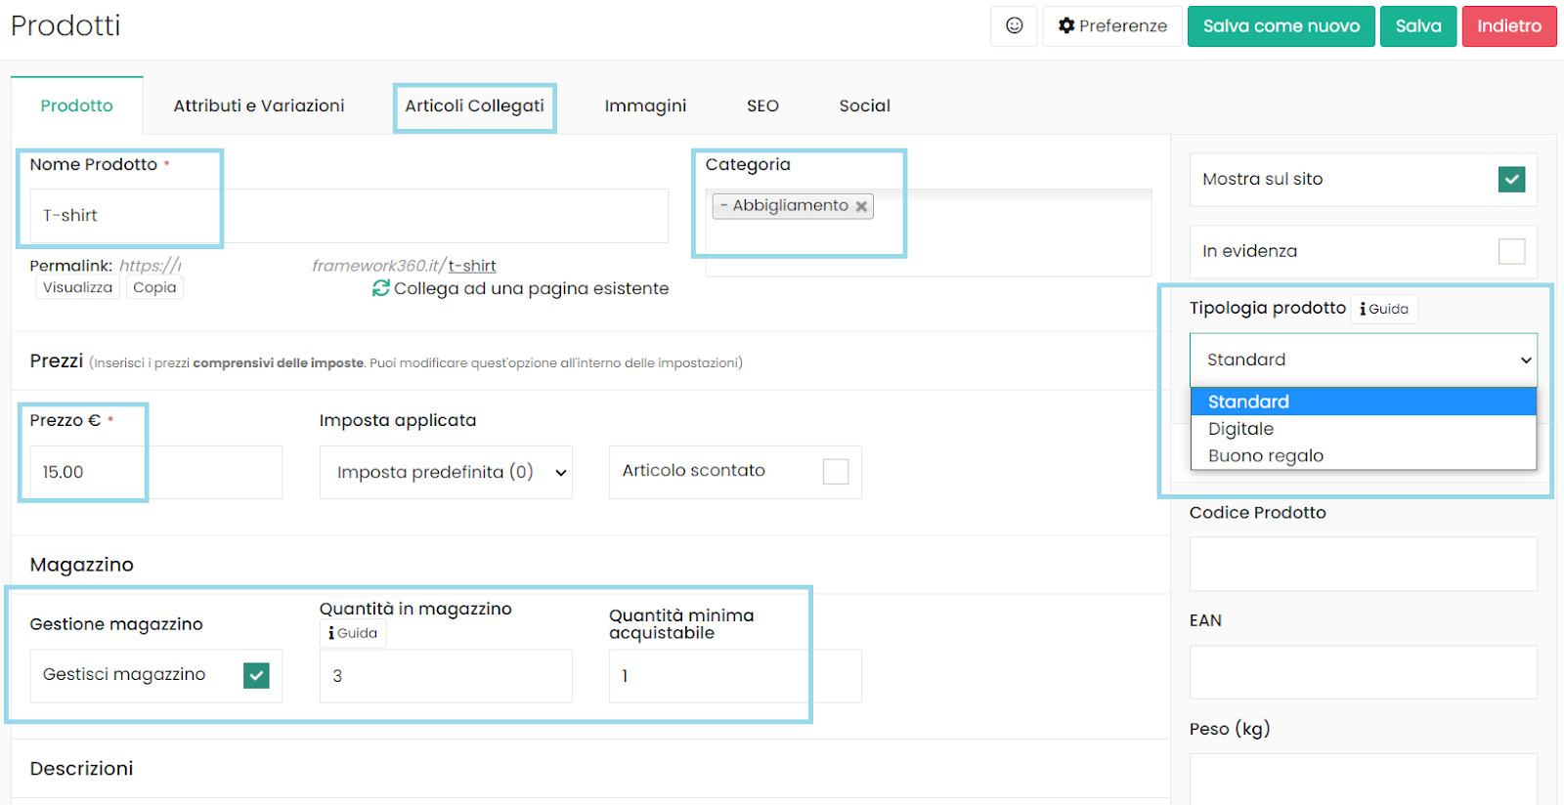Choose Buono regalo product type option
The image size is (1564, 805).
pos(1265,456)
